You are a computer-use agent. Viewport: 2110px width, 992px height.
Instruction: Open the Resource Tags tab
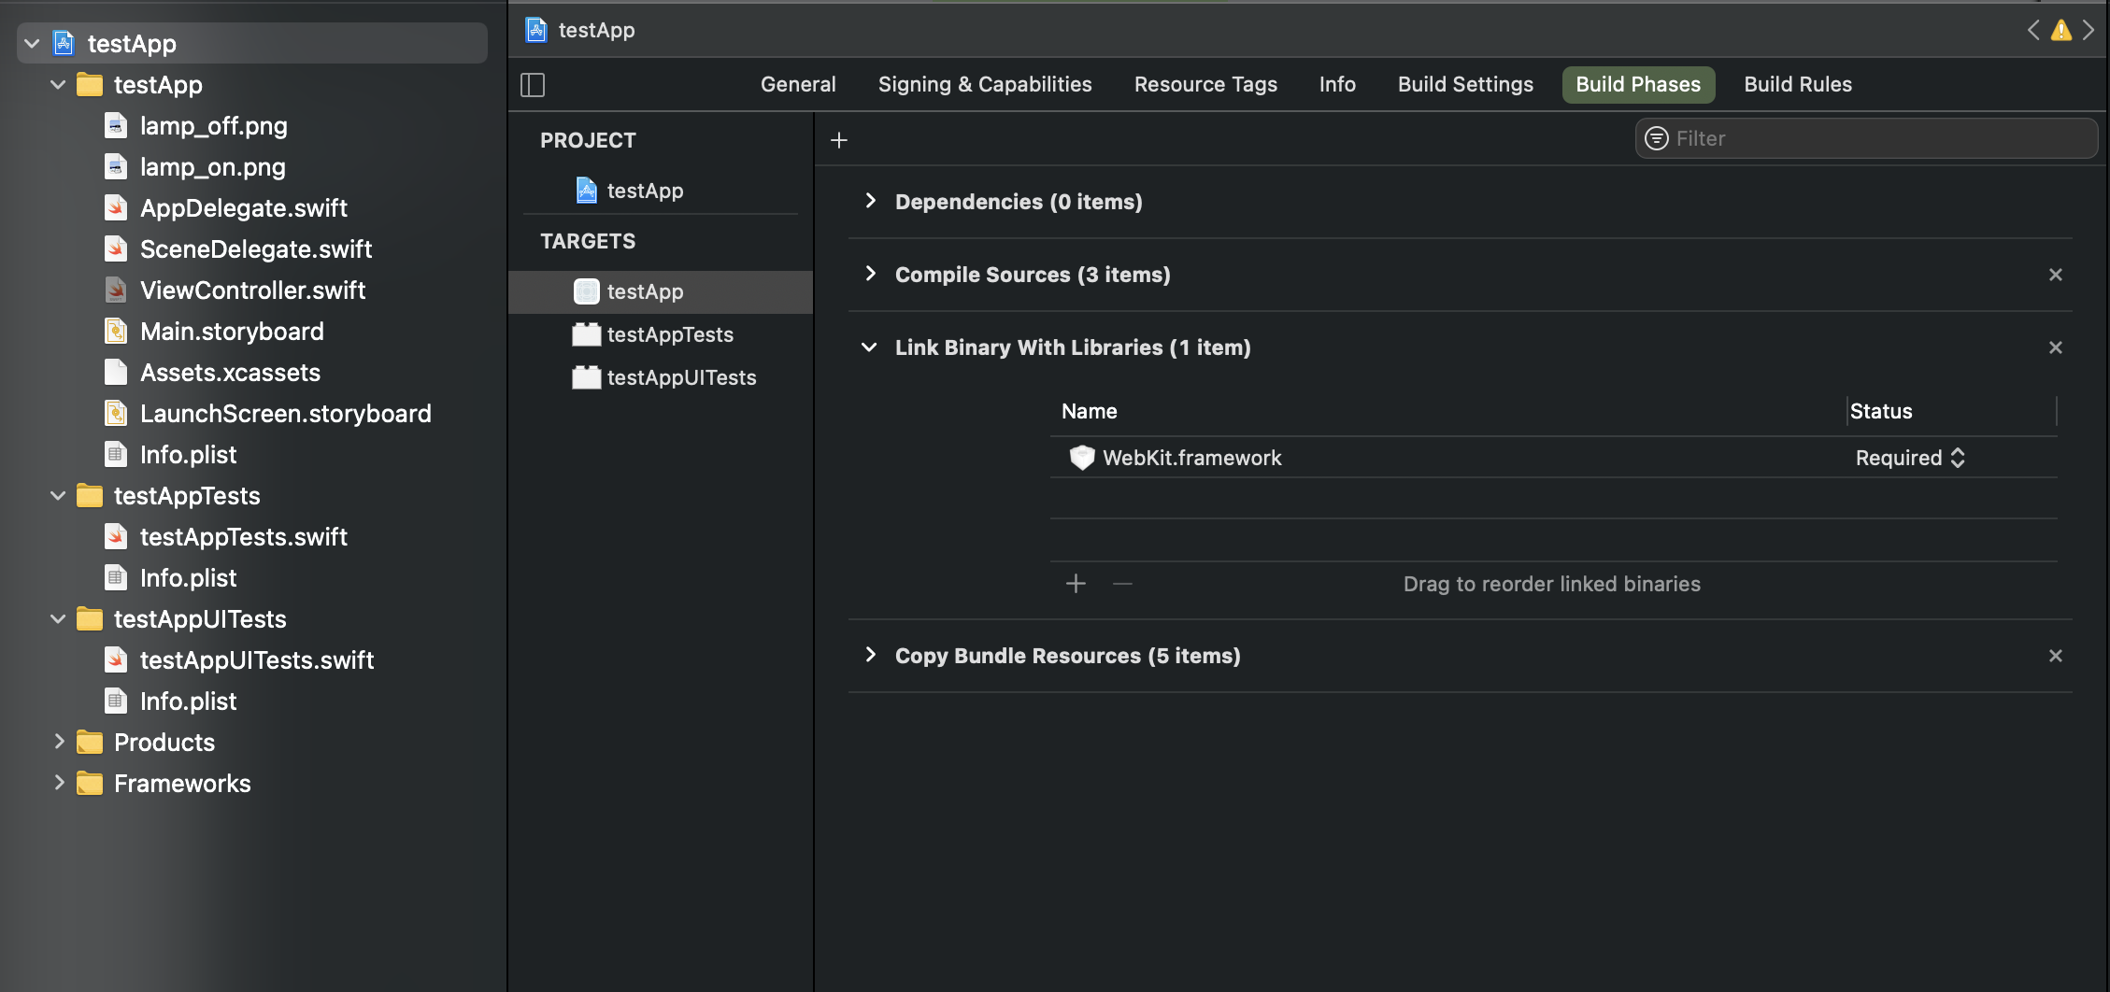[1205, 84]
